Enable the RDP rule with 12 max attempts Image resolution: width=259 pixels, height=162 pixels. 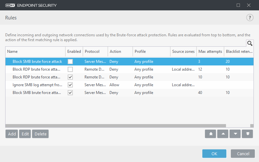point(70,69)
